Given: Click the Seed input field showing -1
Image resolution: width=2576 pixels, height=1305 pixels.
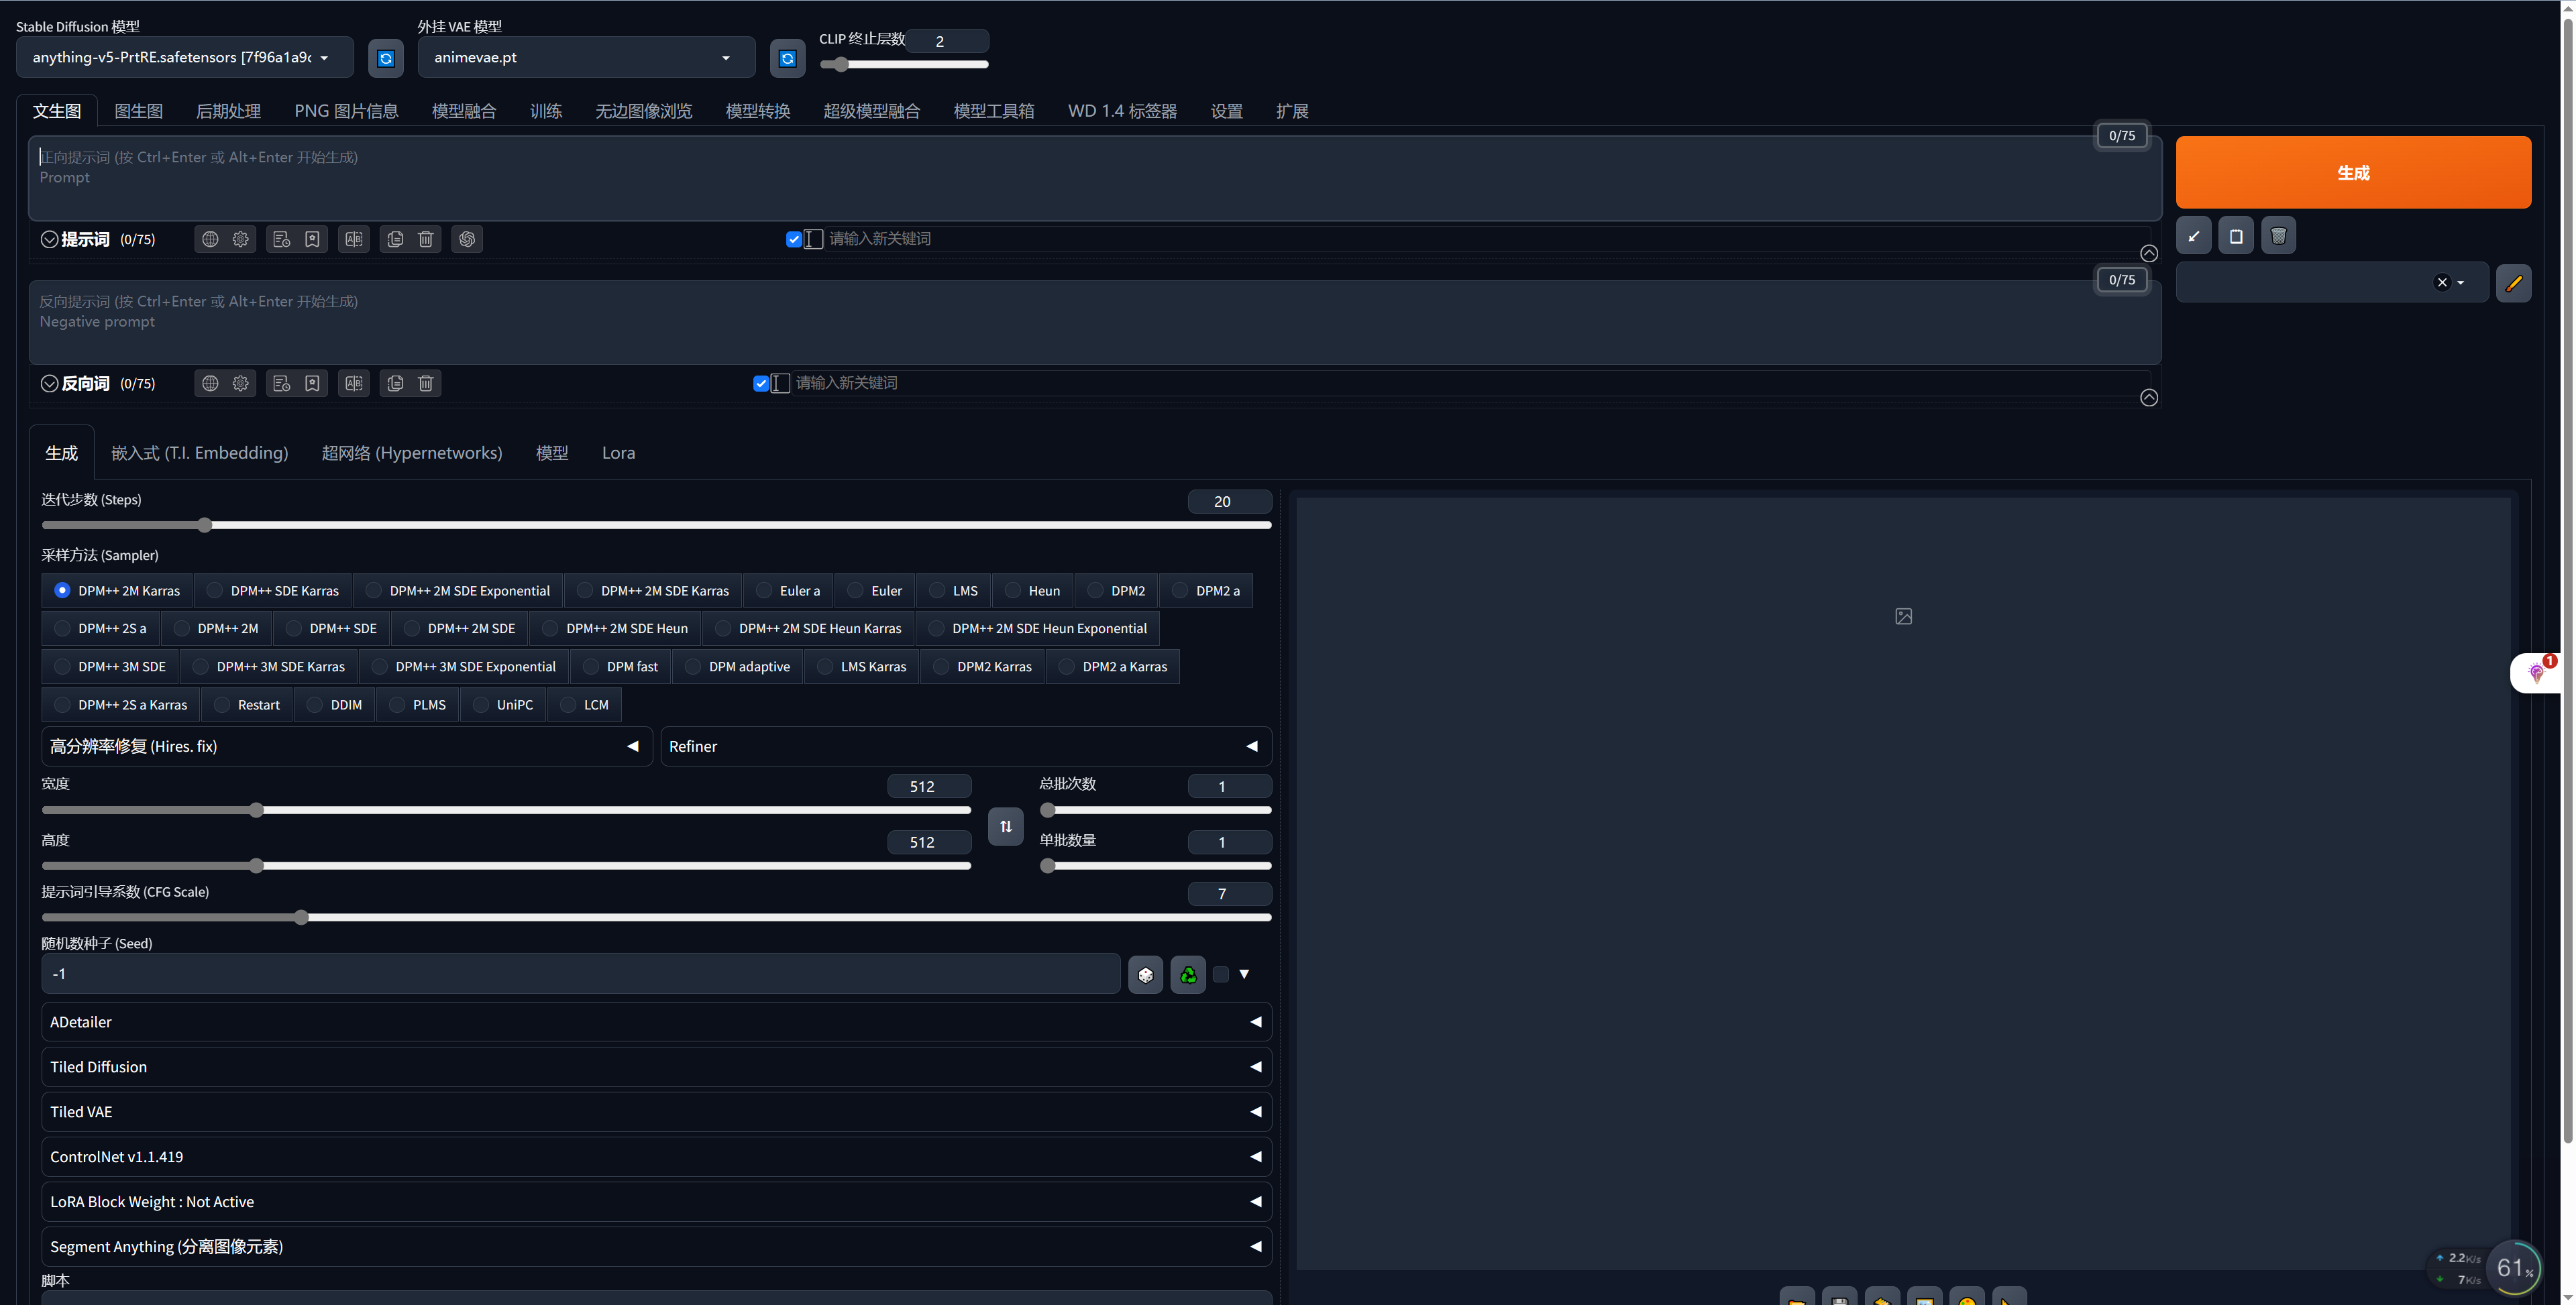Looking at the screenshot, I should pyautogui.click(x=580, y=974).
